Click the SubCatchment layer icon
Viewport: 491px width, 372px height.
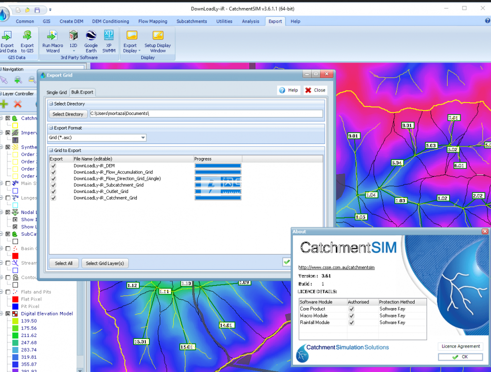point(15,234)
